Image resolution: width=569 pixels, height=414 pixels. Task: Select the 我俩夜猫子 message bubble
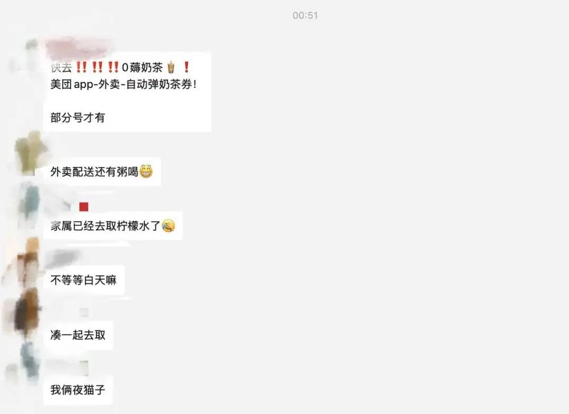click(x=79, y=390)
